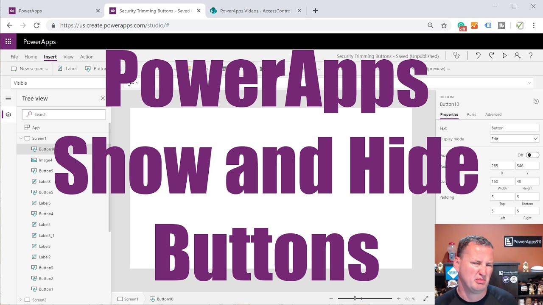Redo the last action

(491, 55)
